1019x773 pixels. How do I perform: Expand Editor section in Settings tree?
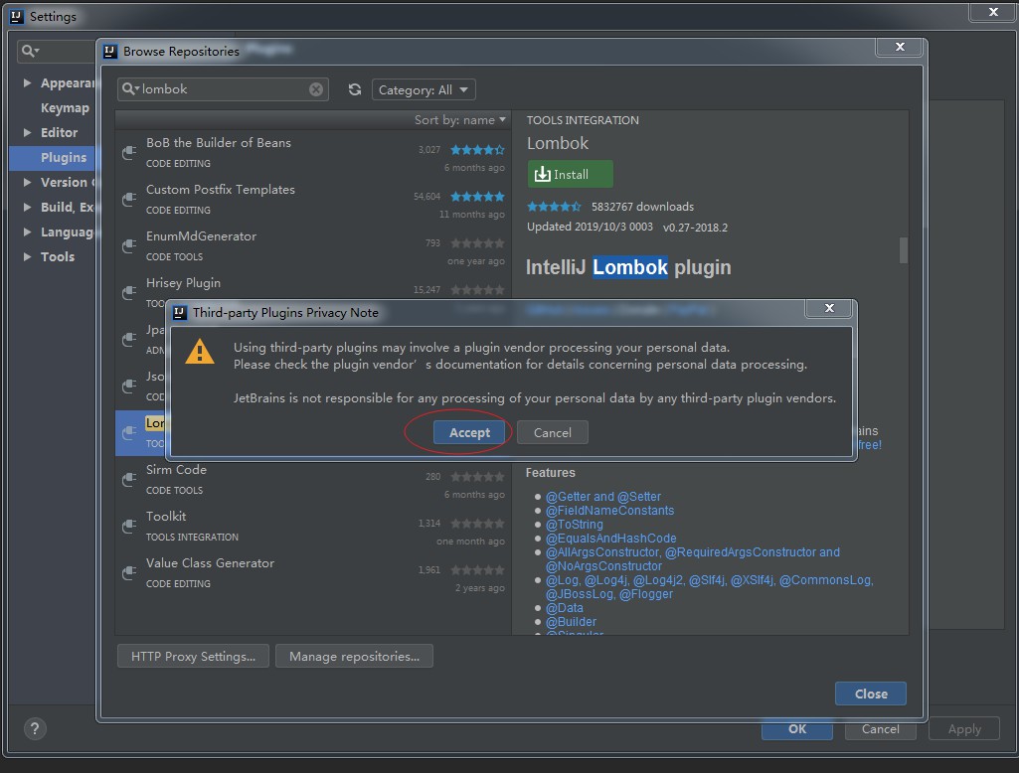point(27,132)
